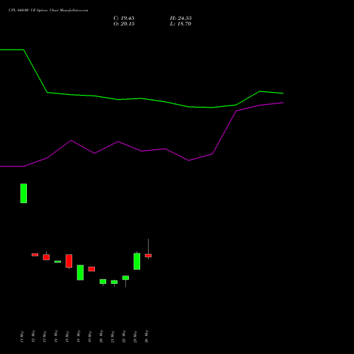Click the 20 May date axis label

point(101,337)
